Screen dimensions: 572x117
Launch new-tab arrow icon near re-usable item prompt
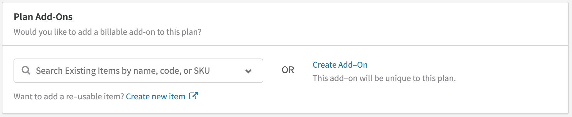coord(193,96)
